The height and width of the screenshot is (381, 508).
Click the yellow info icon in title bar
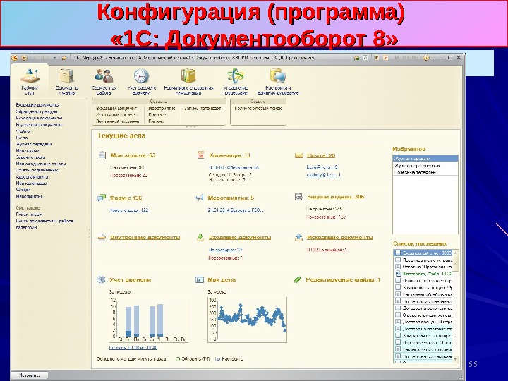point(426,58)
